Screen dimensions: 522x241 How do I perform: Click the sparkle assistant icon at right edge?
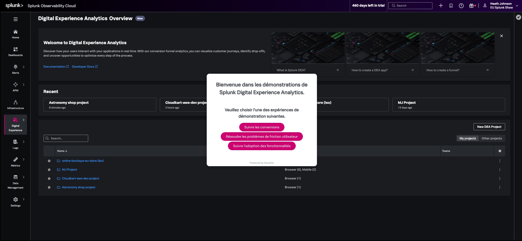pyautogui.click(x=518, y=17)
